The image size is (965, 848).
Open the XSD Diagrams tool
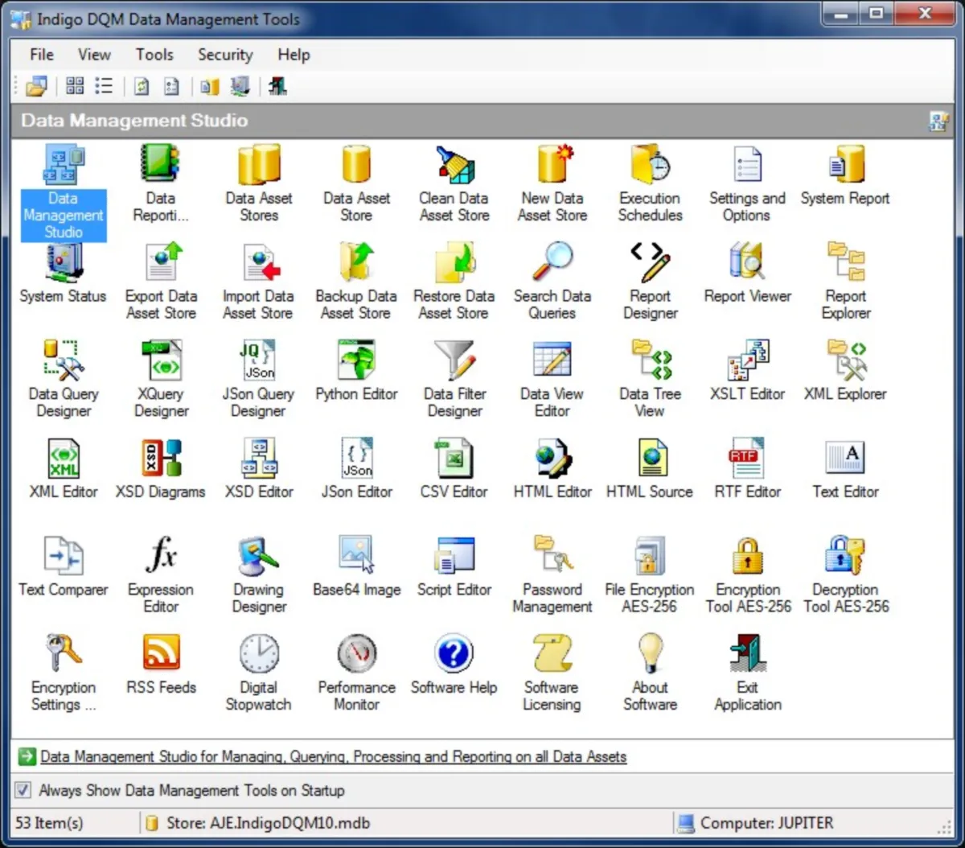pos(162,459)
